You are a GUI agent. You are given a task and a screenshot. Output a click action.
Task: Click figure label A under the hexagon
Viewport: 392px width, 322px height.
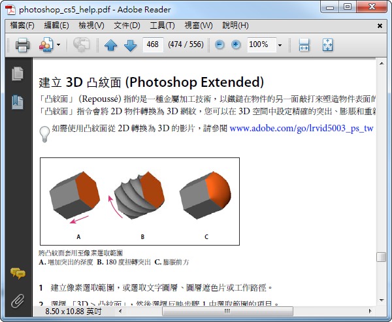(x=78, y=236)
